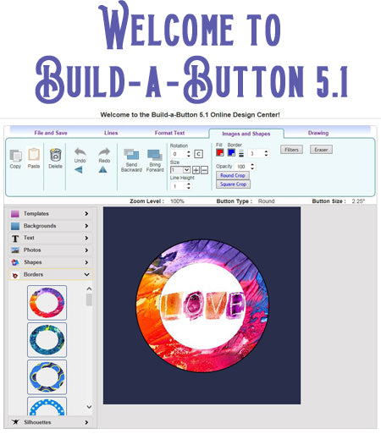Bring the selected object forward
The image size is (381, 434).
(x=155, y=155)
